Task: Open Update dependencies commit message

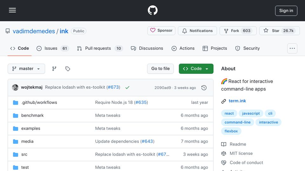Action: click(x=117, y=141)
